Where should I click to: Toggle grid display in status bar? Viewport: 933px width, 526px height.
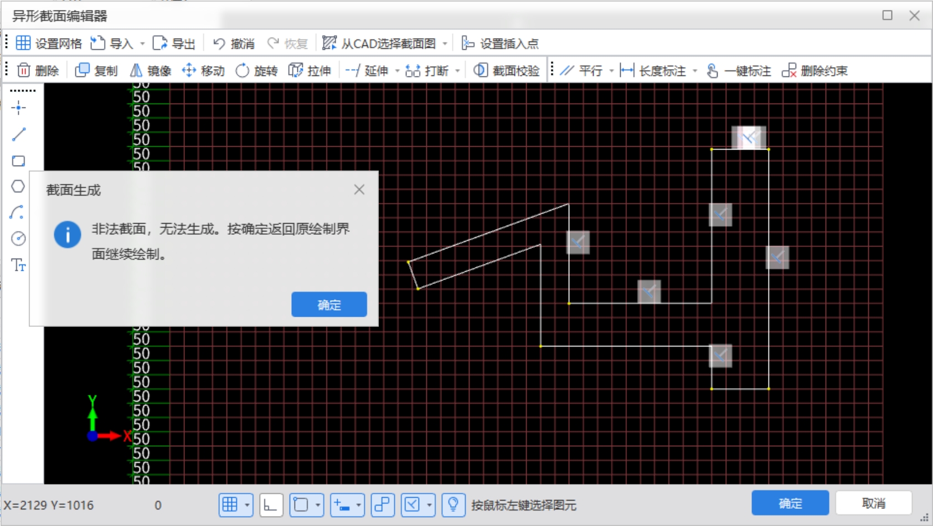[x=230, y=505]
